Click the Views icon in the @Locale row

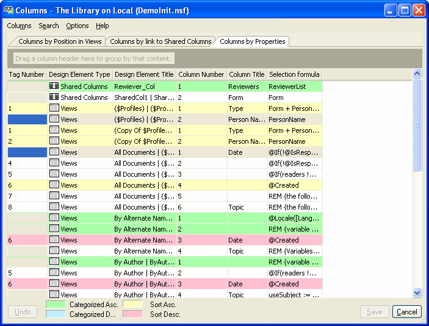[54, 218]
